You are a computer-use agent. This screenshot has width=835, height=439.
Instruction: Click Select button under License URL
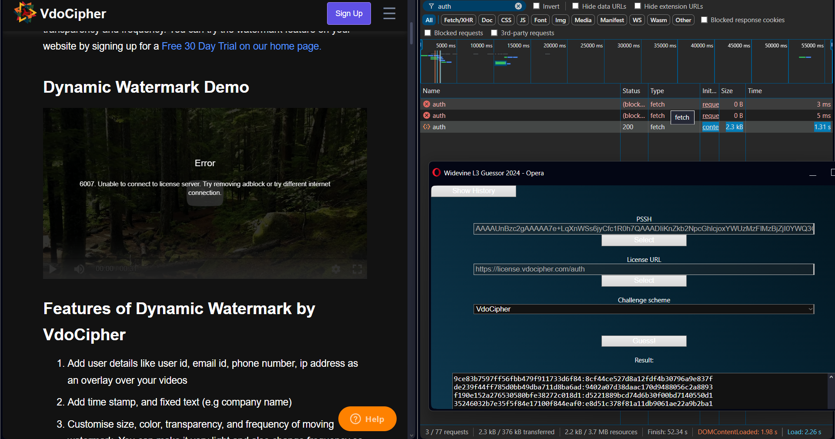click(x=644, y=281)
